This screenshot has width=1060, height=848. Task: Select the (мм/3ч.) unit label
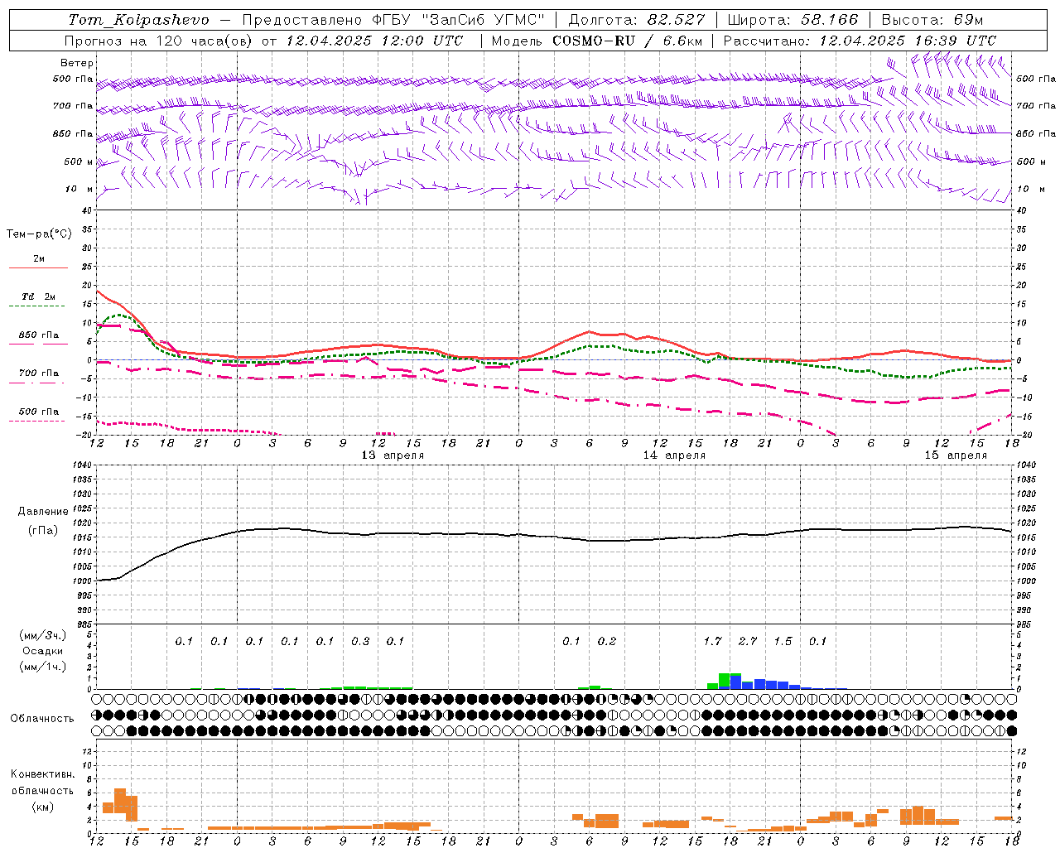tap(42, 635)
